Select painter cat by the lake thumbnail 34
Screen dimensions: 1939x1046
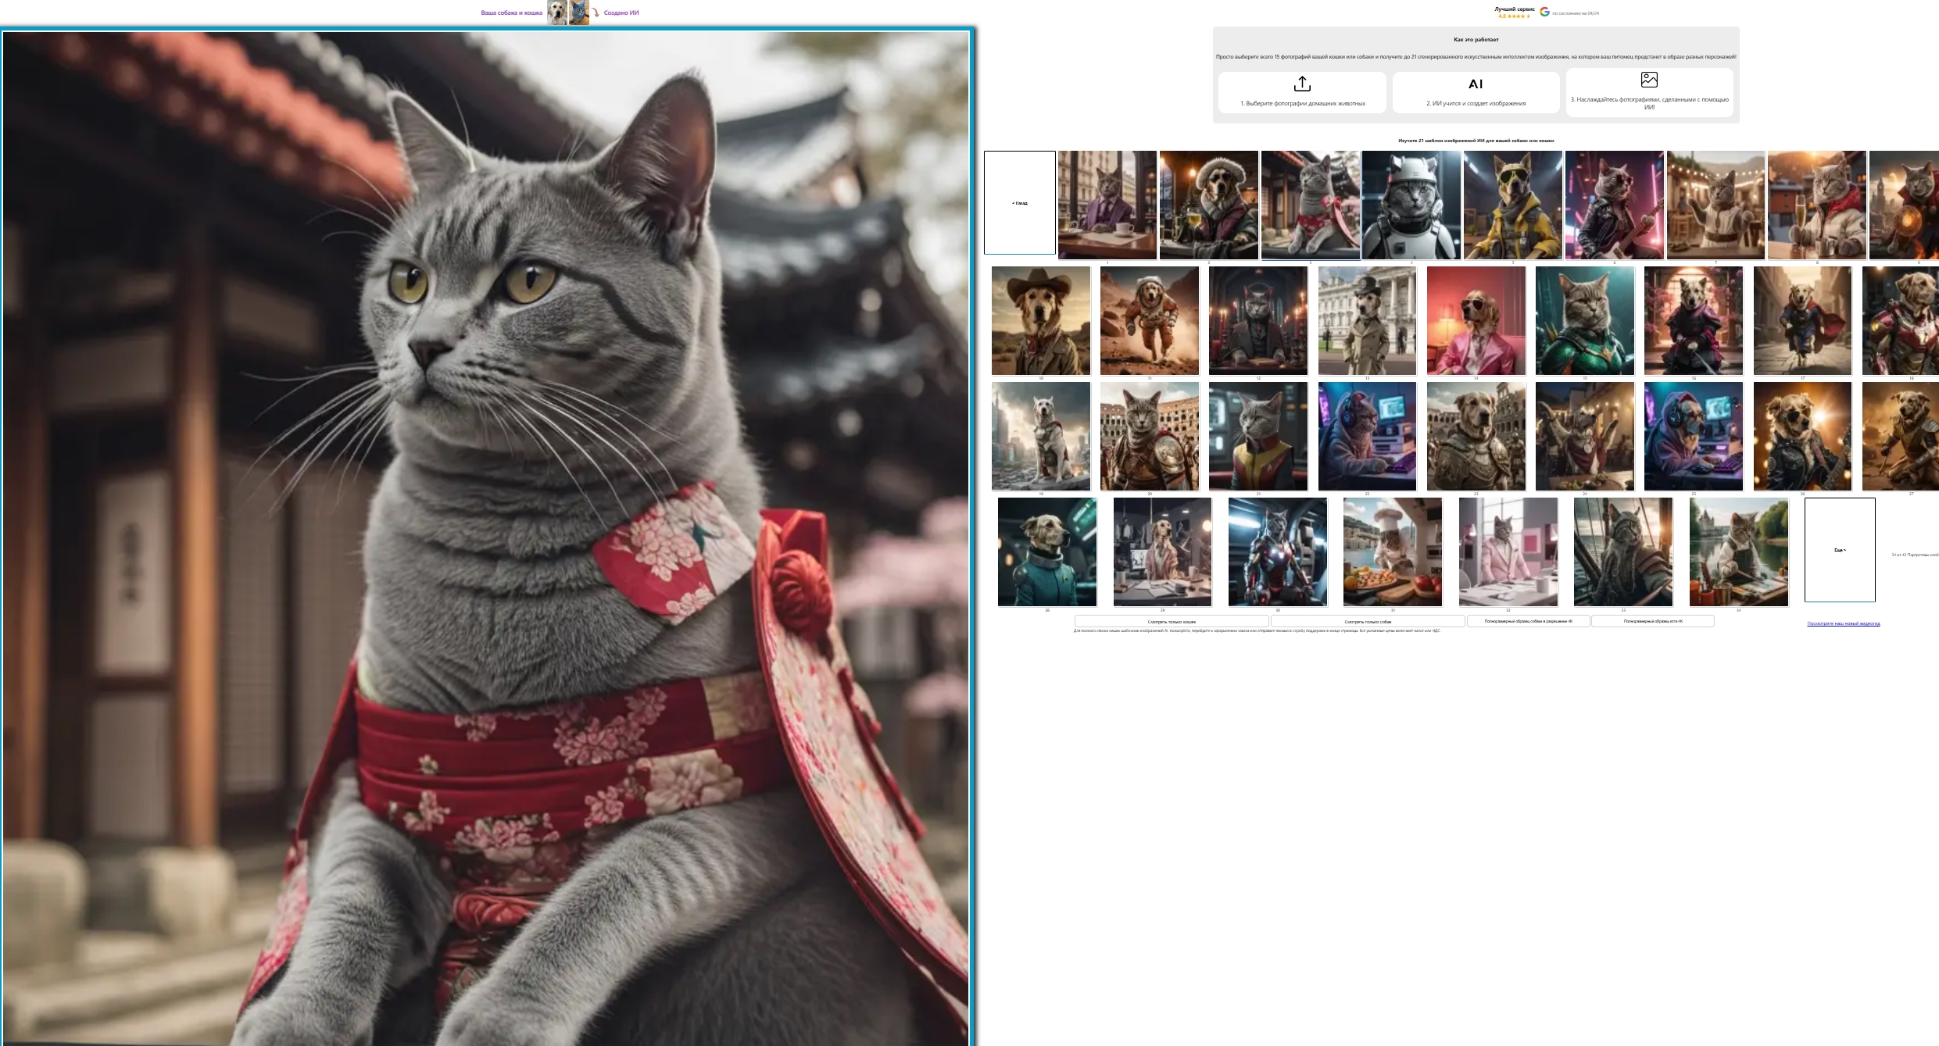coord(1739,552)
